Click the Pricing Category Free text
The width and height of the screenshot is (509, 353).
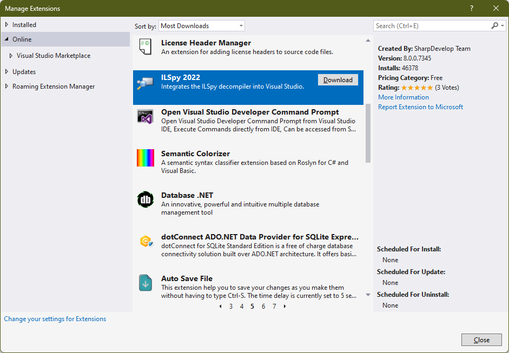click(x=411, y=78)
